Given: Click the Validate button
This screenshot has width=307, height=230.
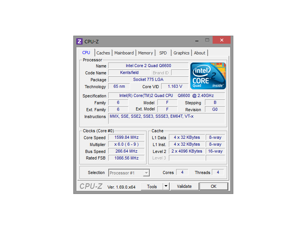Looking at the screenshot, I should pos(184,186).
